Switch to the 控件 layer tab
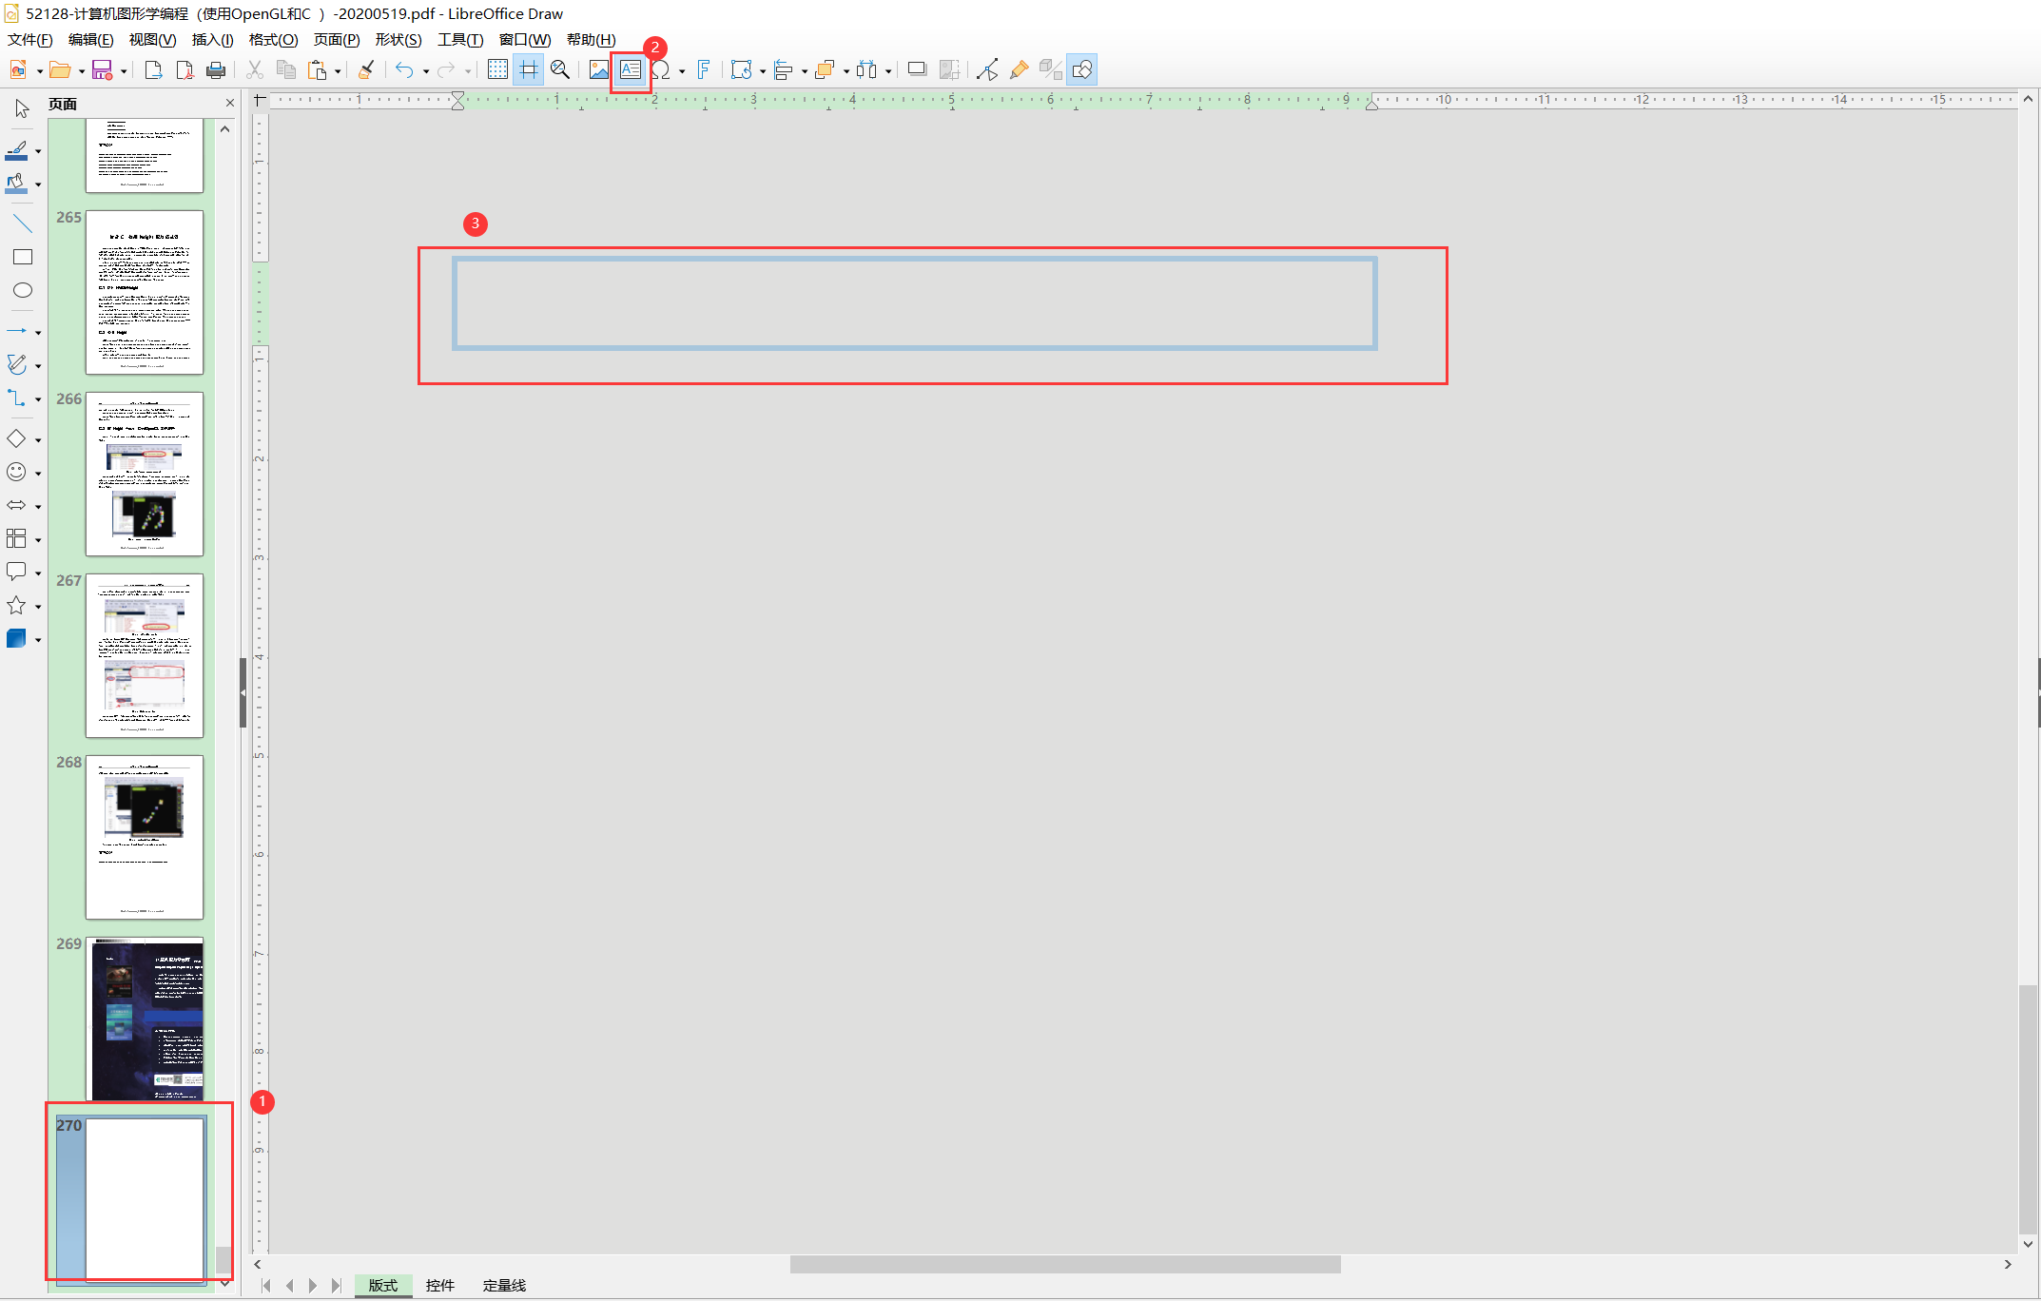The height and width of the screenshot is (1301, 2041). tap(440, 1286)
